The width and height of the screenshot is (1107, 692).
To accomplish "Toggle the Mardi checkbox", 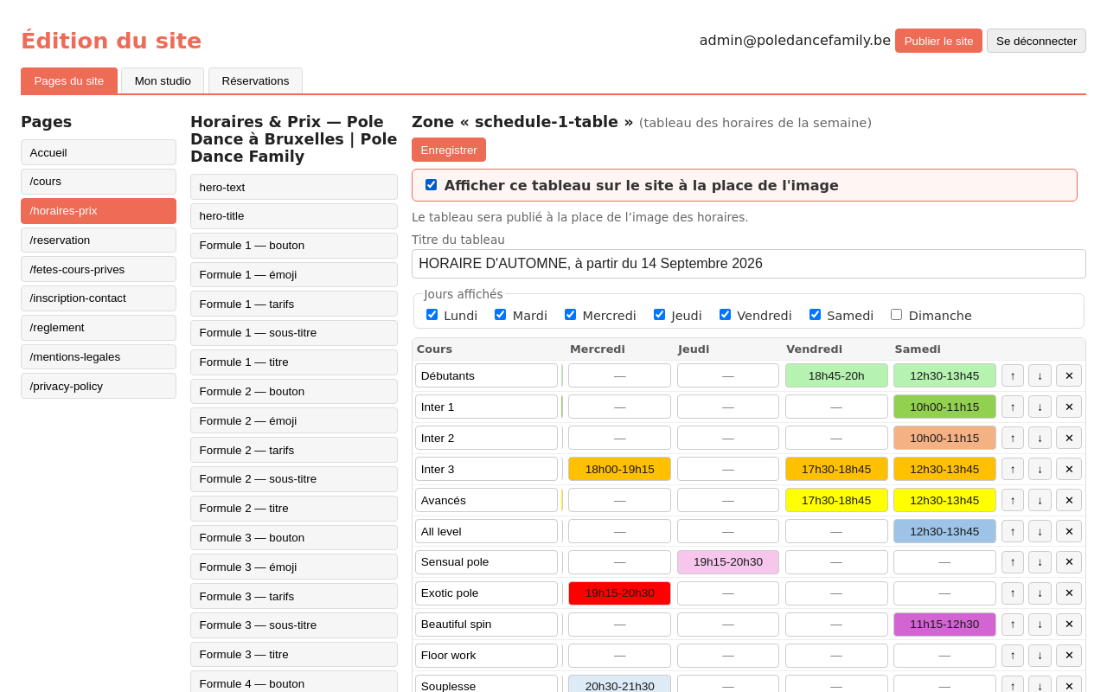I will coord(500,315).
